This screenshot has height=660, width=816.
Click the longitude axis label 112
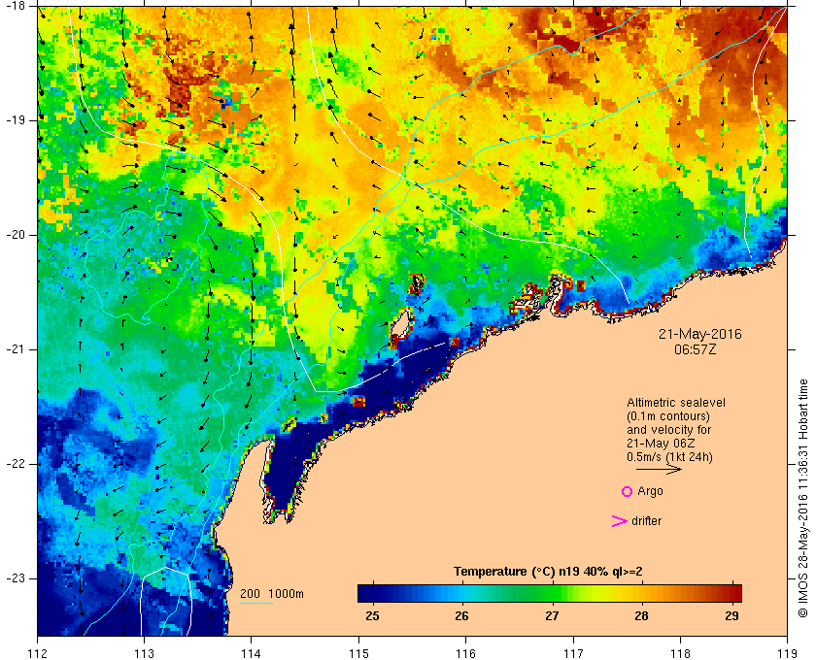pos(38,653)
